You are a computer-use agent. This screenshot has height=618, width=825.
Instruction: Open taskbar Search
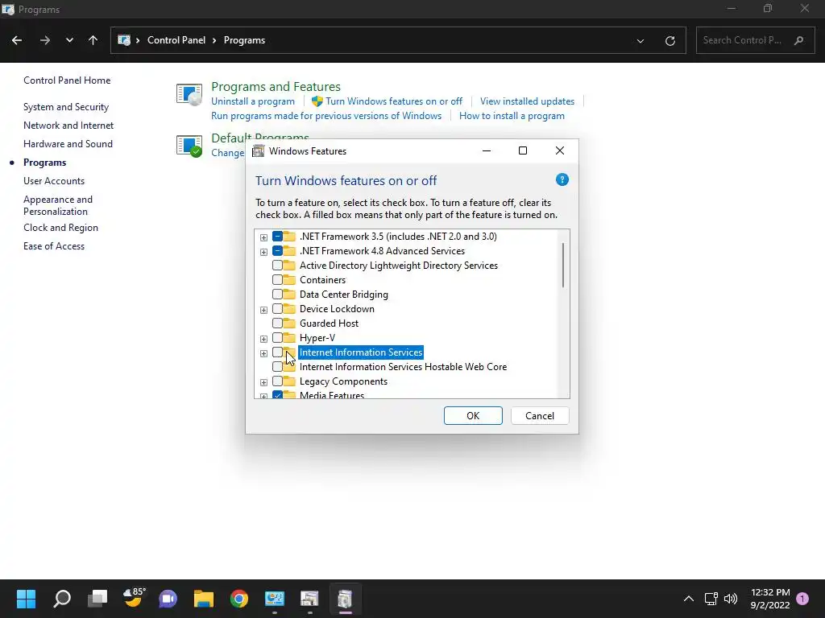62,599
